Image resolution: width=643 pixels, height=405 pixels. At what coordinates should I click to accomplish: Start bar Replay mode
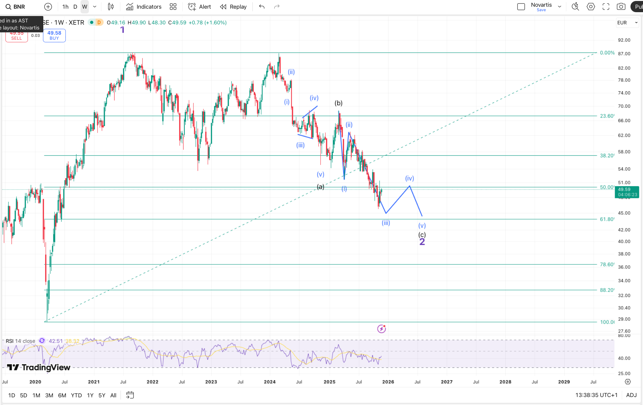(x=233, y=7)
